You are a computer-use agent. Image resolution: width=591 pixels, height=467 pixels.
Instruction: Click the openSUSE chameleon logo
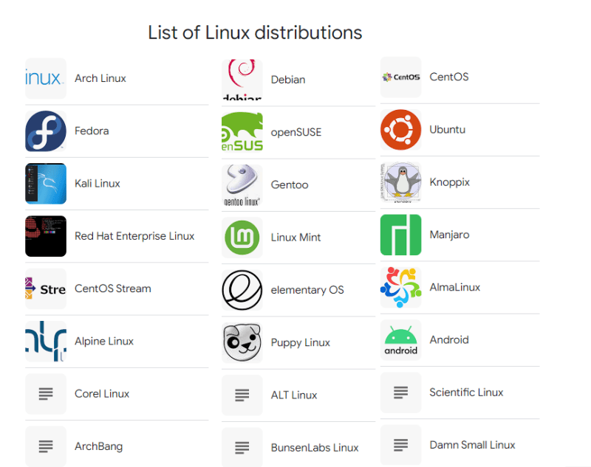pyautogui.click(x=242, y=132)
